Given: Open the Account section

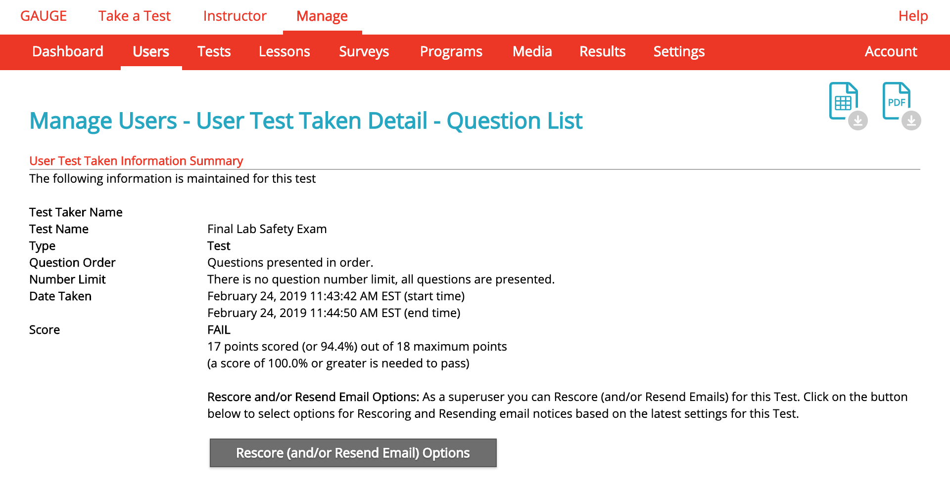Looking at the screenshot, I should coord(891,51).
